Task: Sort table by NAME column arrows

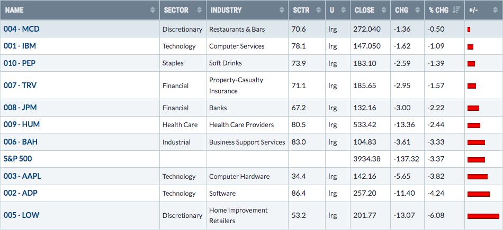Action: (152, 10)
